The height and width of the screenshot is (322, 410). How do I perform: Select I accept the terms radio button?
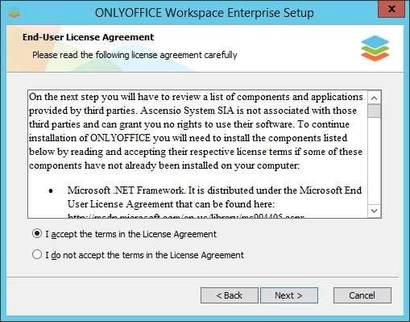(x=37, y=233)
